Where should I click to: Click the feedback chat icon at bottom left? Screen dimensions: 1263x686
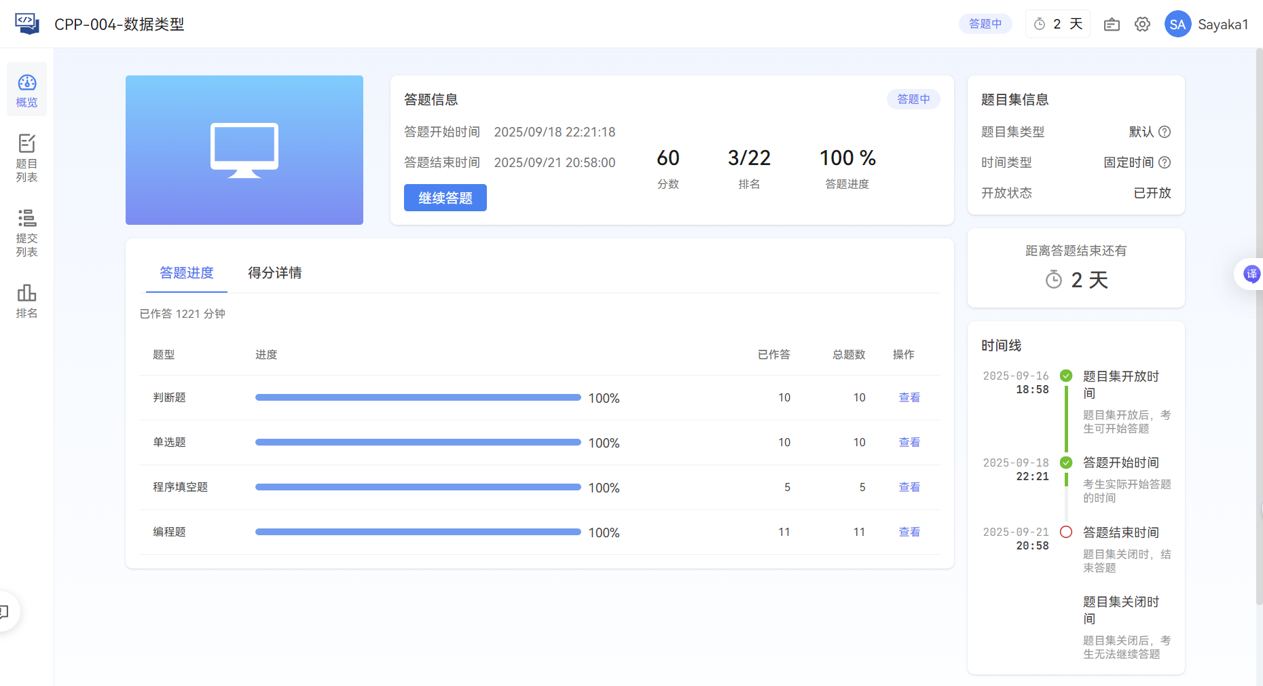pos(5,612)
